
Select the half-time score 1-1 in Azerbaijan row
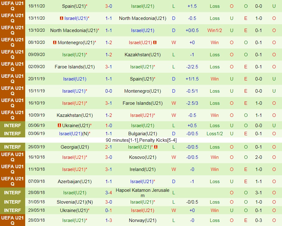(258, 182)
